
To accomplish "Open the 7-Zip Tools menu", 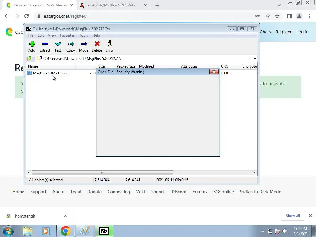I will pos(83,35).
